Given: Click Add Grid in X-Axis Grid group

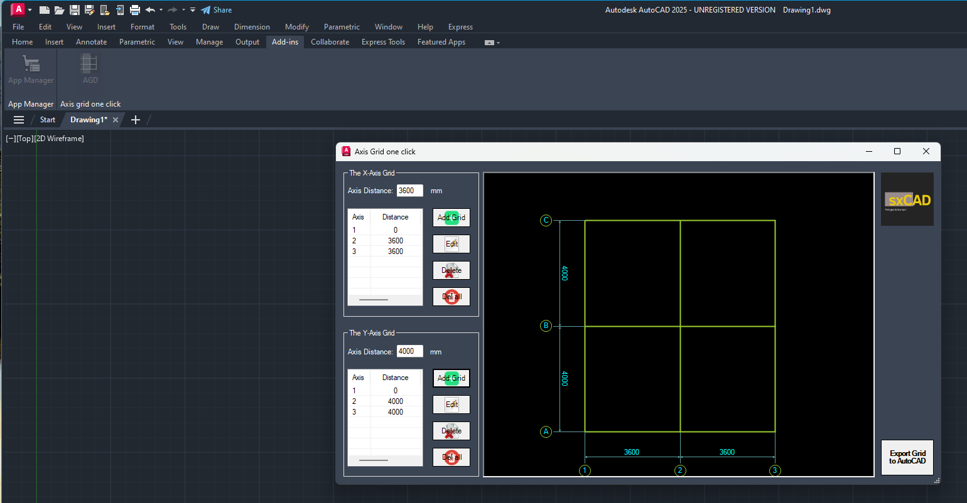Looking at the screenshot, I should (x=451, y=218).
